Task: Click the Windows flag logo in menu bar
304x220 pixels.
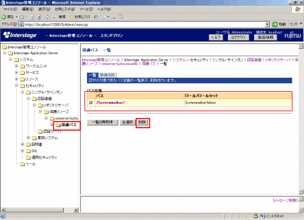Action: click(x=297, y=9)
